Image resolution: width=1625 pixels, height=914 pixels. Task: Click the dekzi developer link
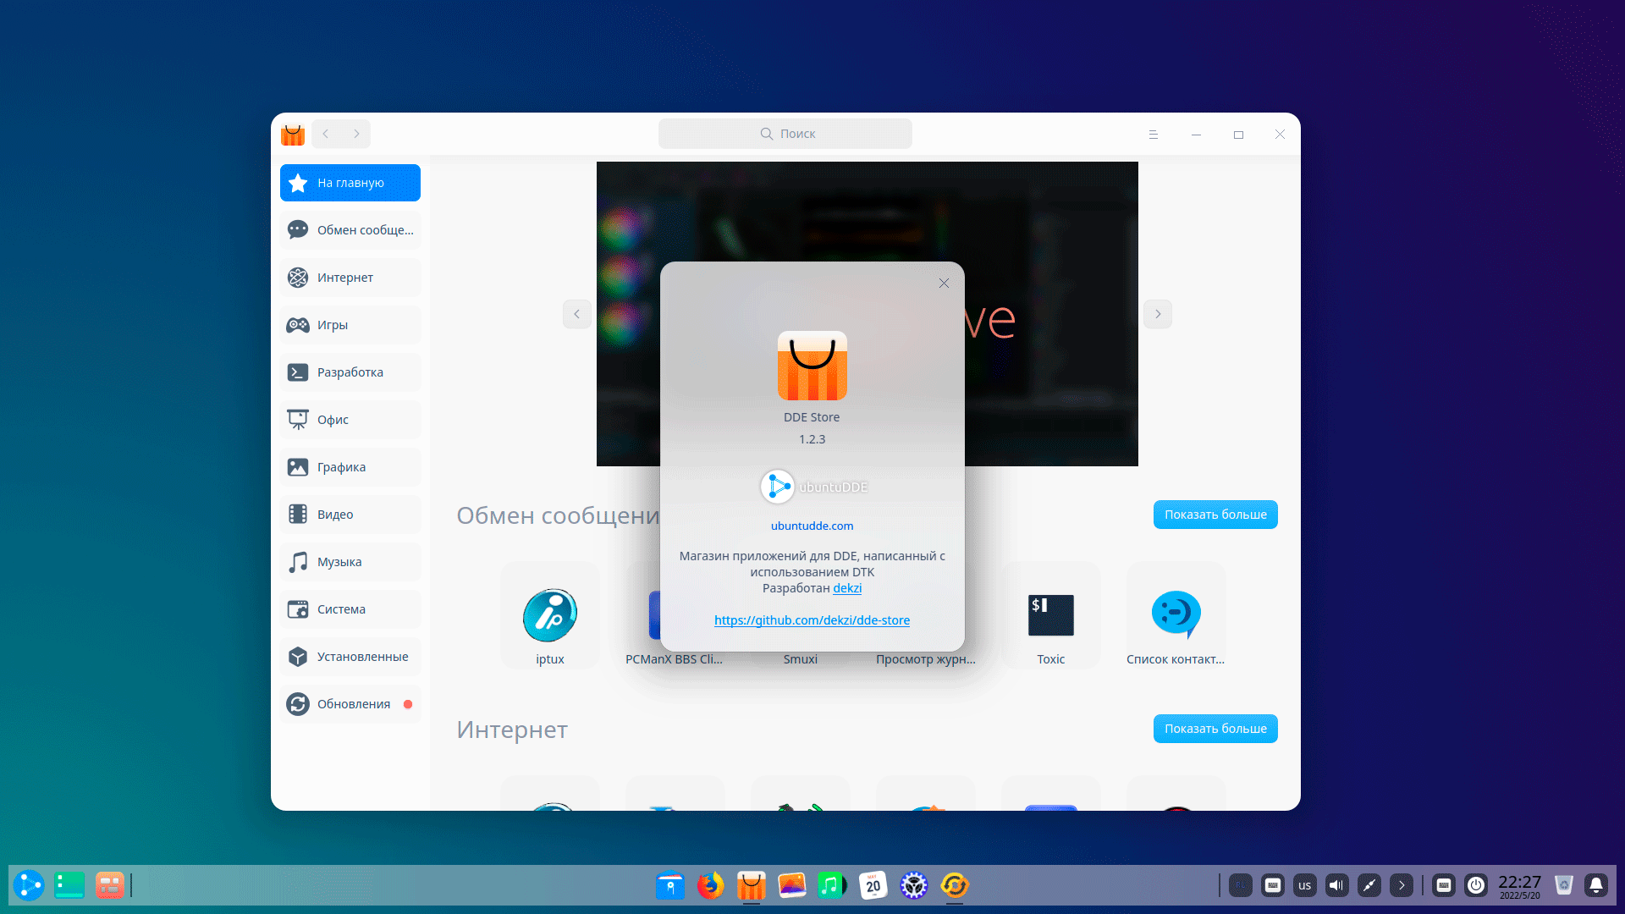pos(847,588)
